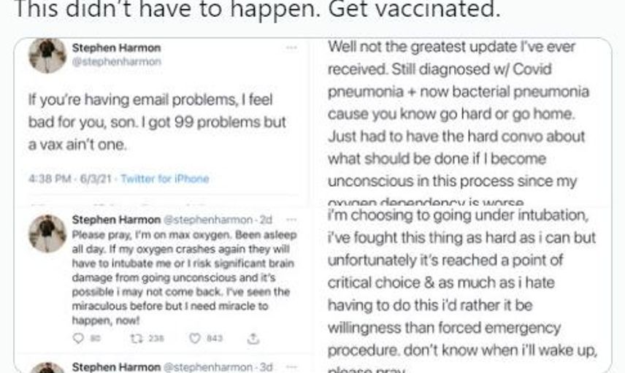Click the 'If you're having email problems' tweet text
The height and width of the screenshot is (373, 625).
157,122
